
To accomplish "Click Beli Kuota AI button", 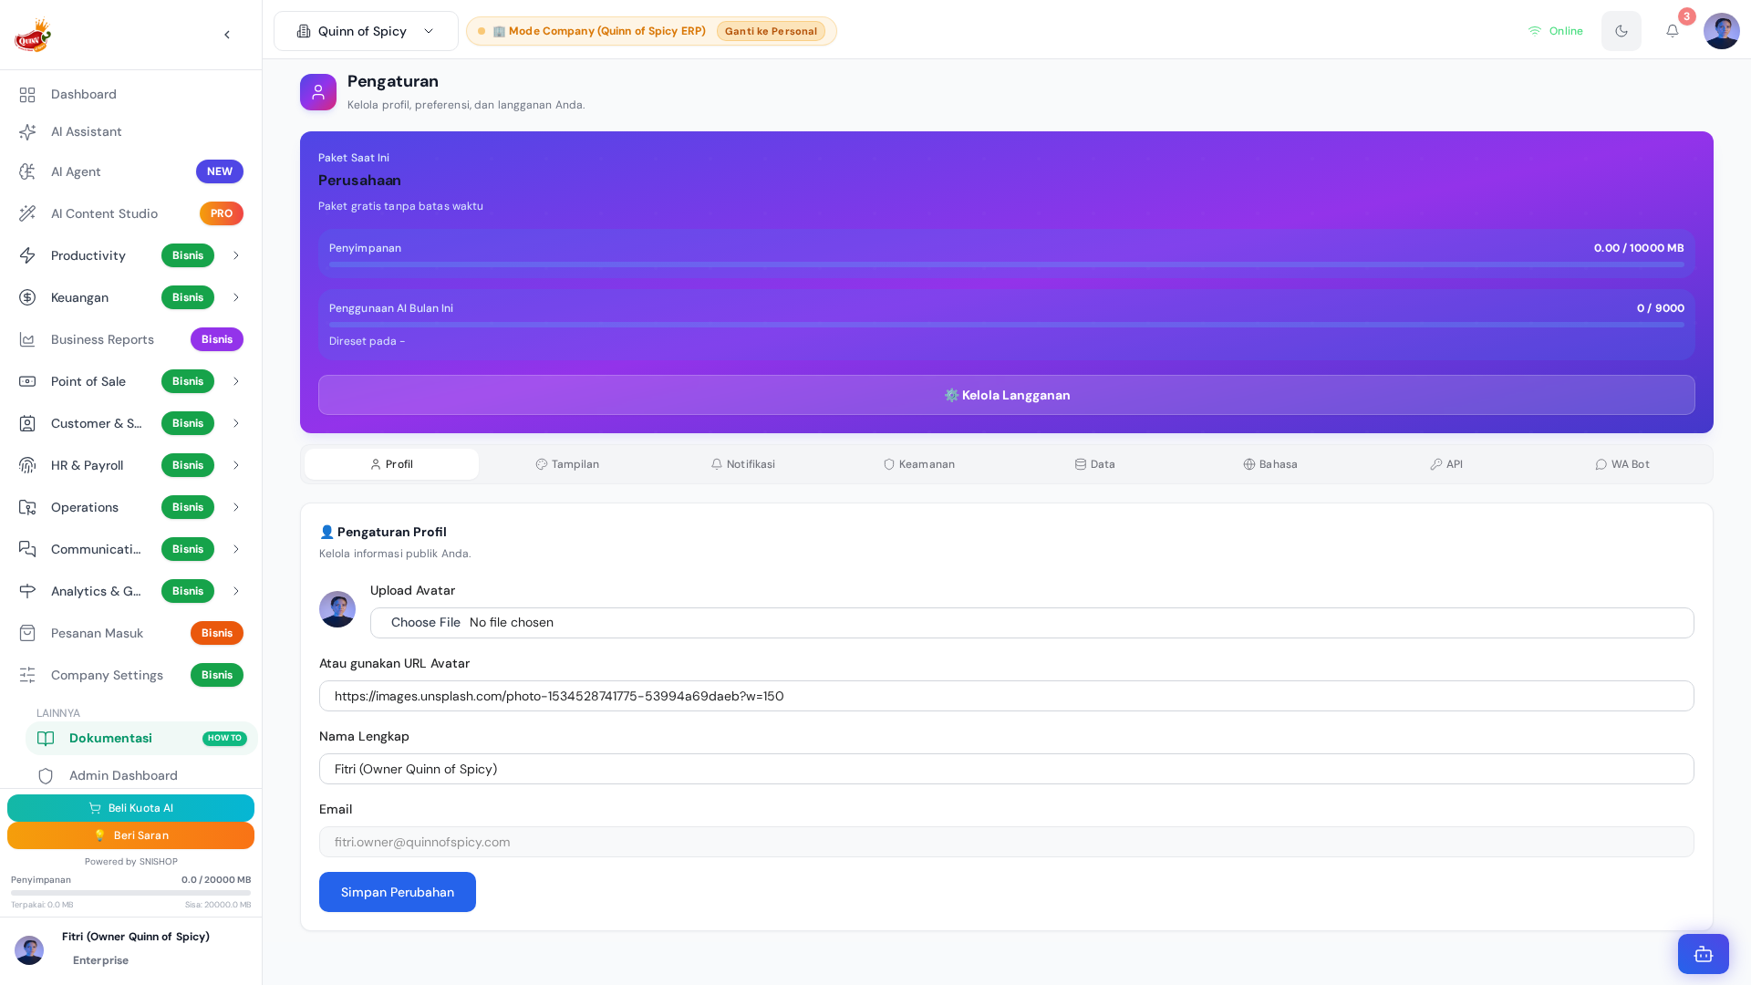I will [x=130, y=808].
